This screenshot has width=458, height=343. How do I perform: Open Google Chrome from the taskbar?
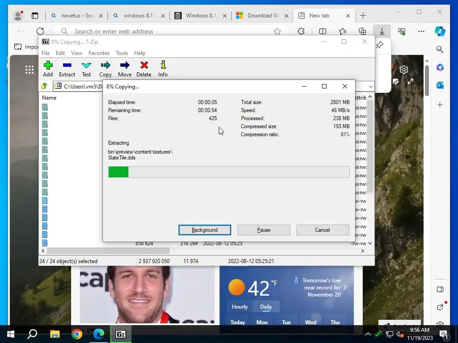(77, 334)
